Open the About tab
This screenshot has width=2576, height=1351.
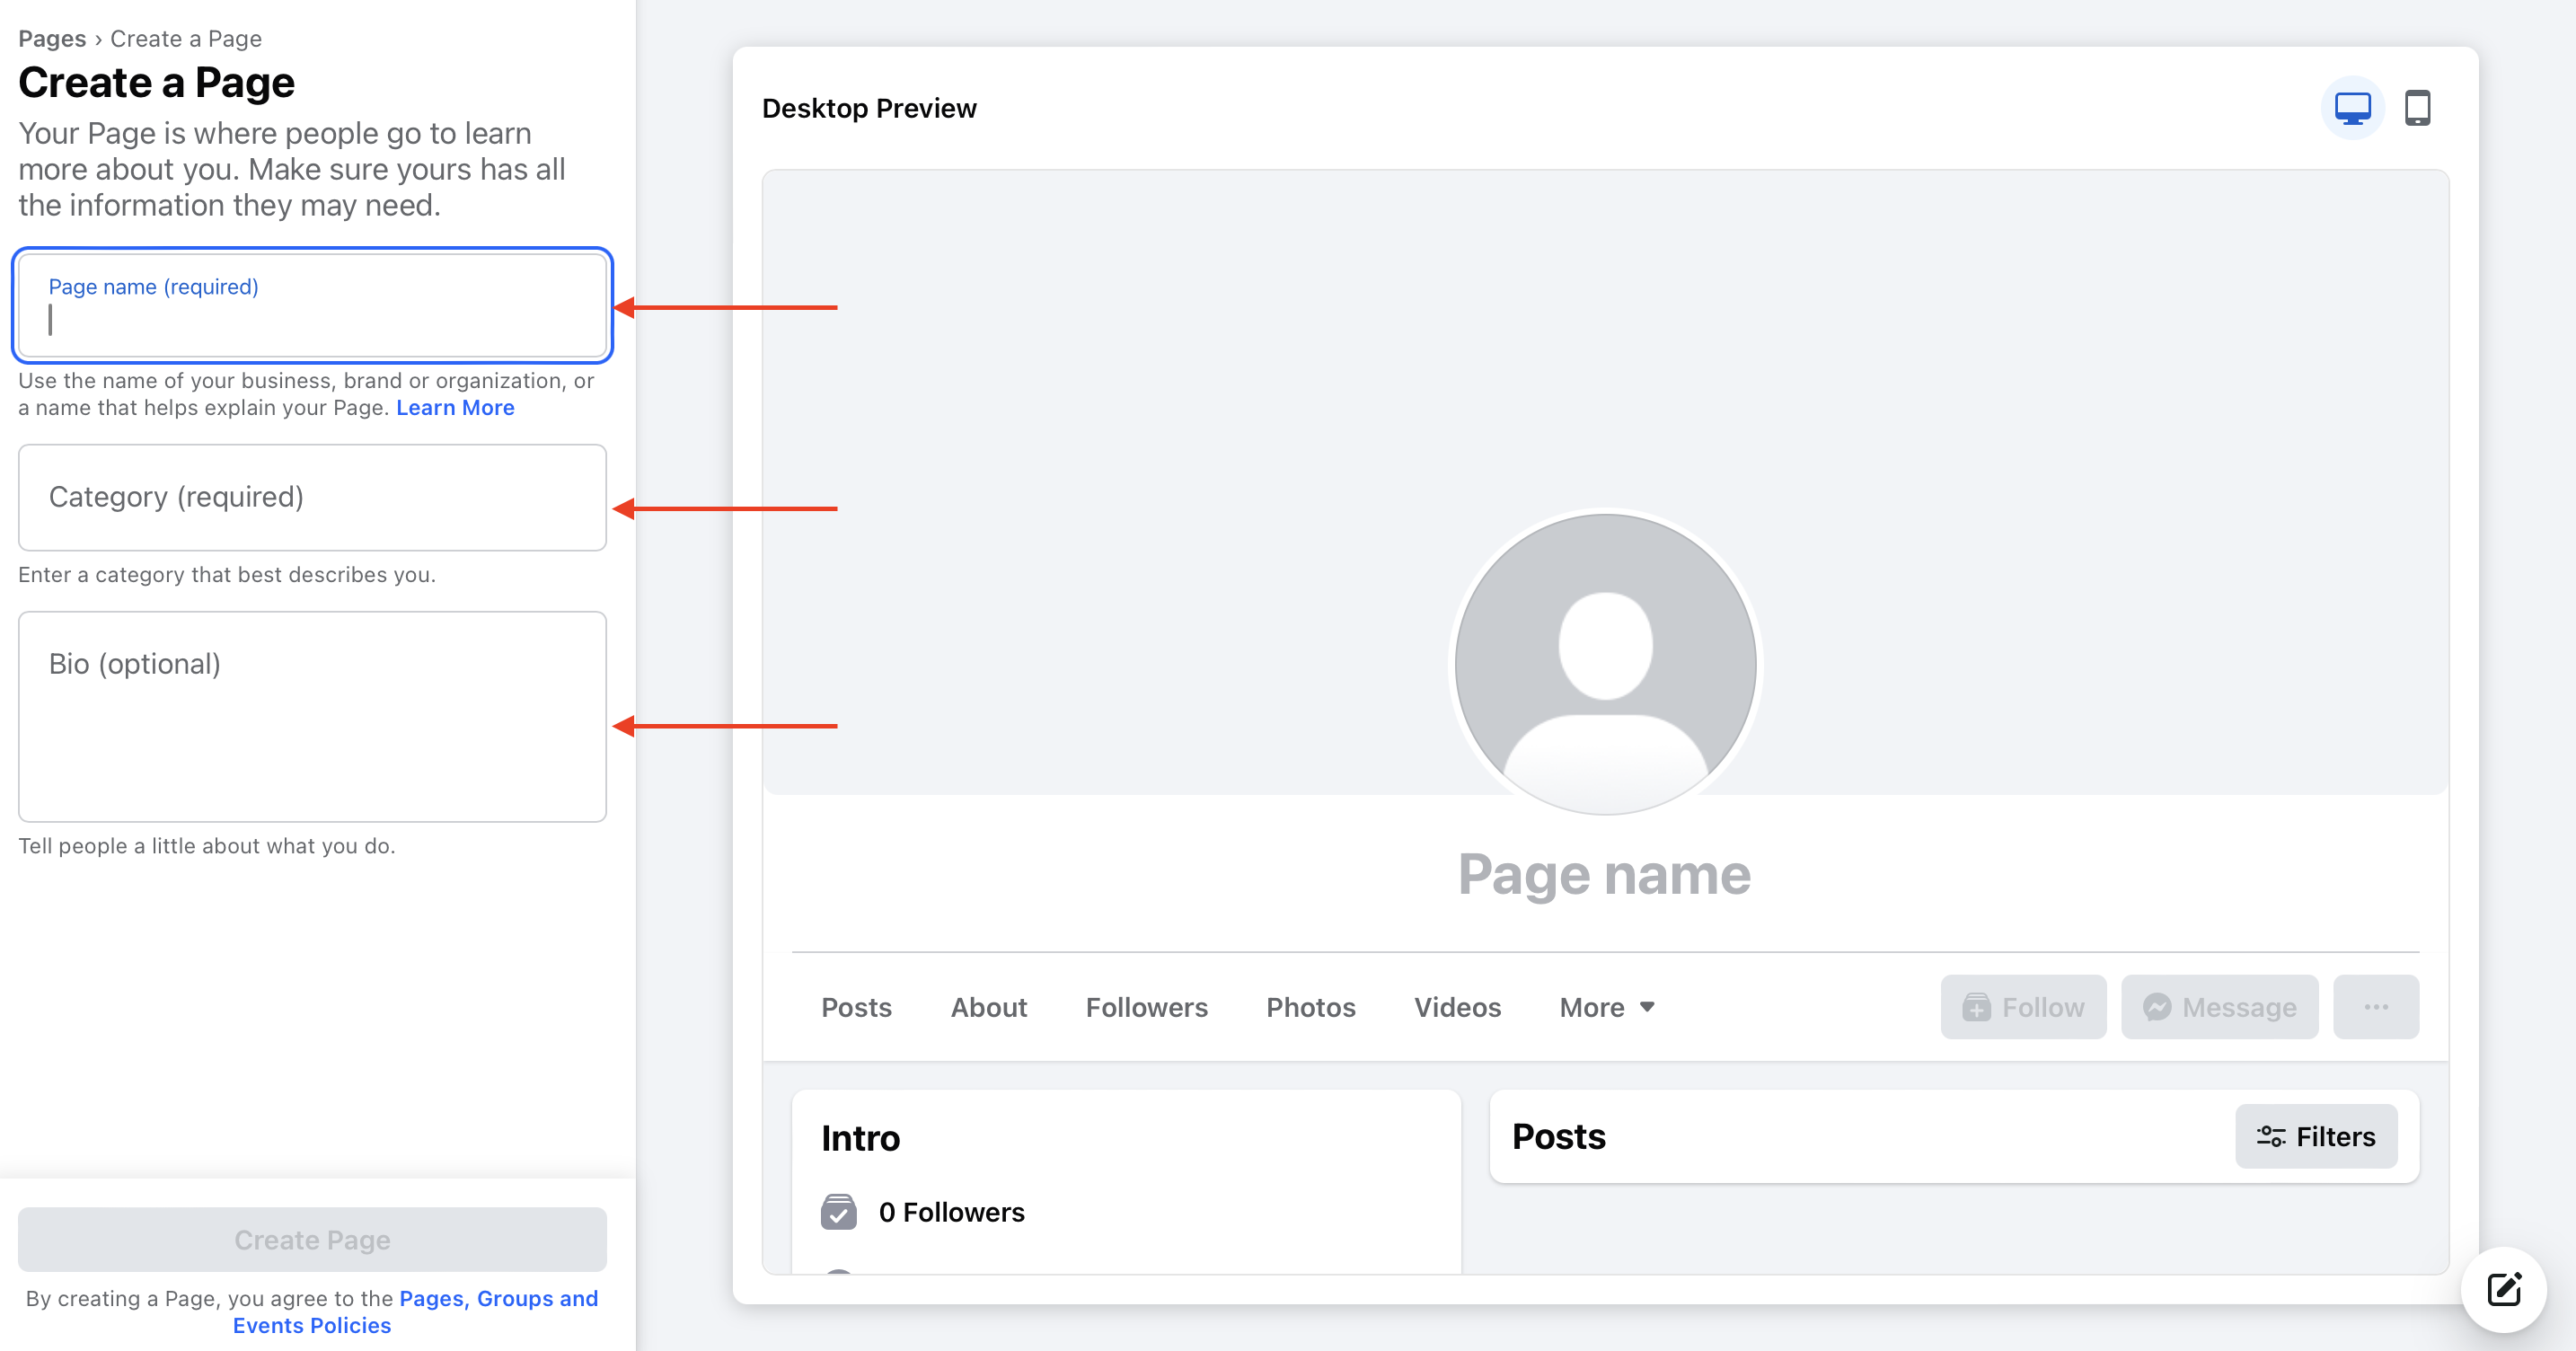pos(988,1007)
